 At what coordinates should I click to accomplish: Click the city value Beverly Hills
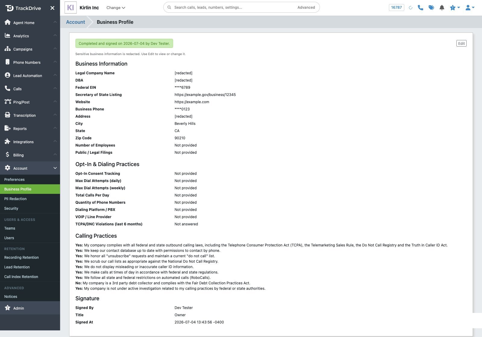[185, 123]
